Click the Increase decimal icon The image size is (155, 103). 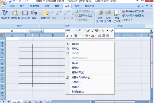[x=99, y=36]
